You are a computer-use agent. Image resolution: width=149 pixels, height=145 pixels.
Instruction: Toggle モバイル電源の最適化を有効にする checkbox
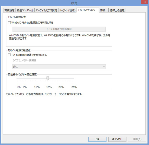tap(9, 55)
